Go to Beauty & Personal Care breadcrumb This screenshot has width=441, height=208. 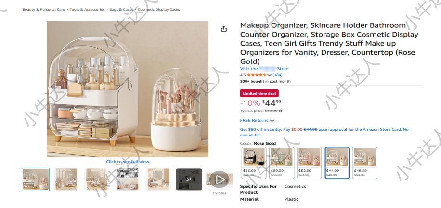point(44,9)
